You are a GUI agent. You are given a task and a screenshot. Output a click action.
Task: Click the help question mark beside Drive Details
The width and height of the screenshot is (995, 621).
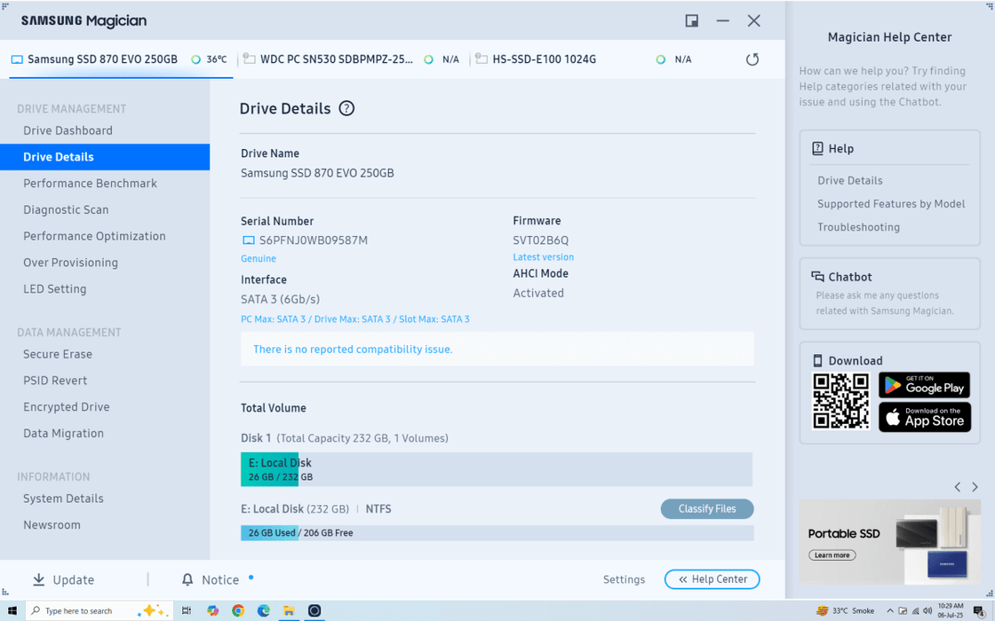click(346, 108)
